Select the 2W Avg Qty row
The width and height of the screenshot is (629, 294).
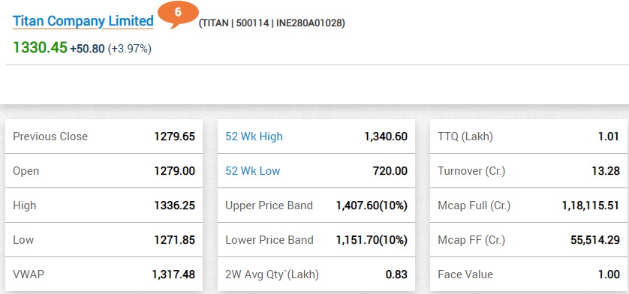(317, 274)
